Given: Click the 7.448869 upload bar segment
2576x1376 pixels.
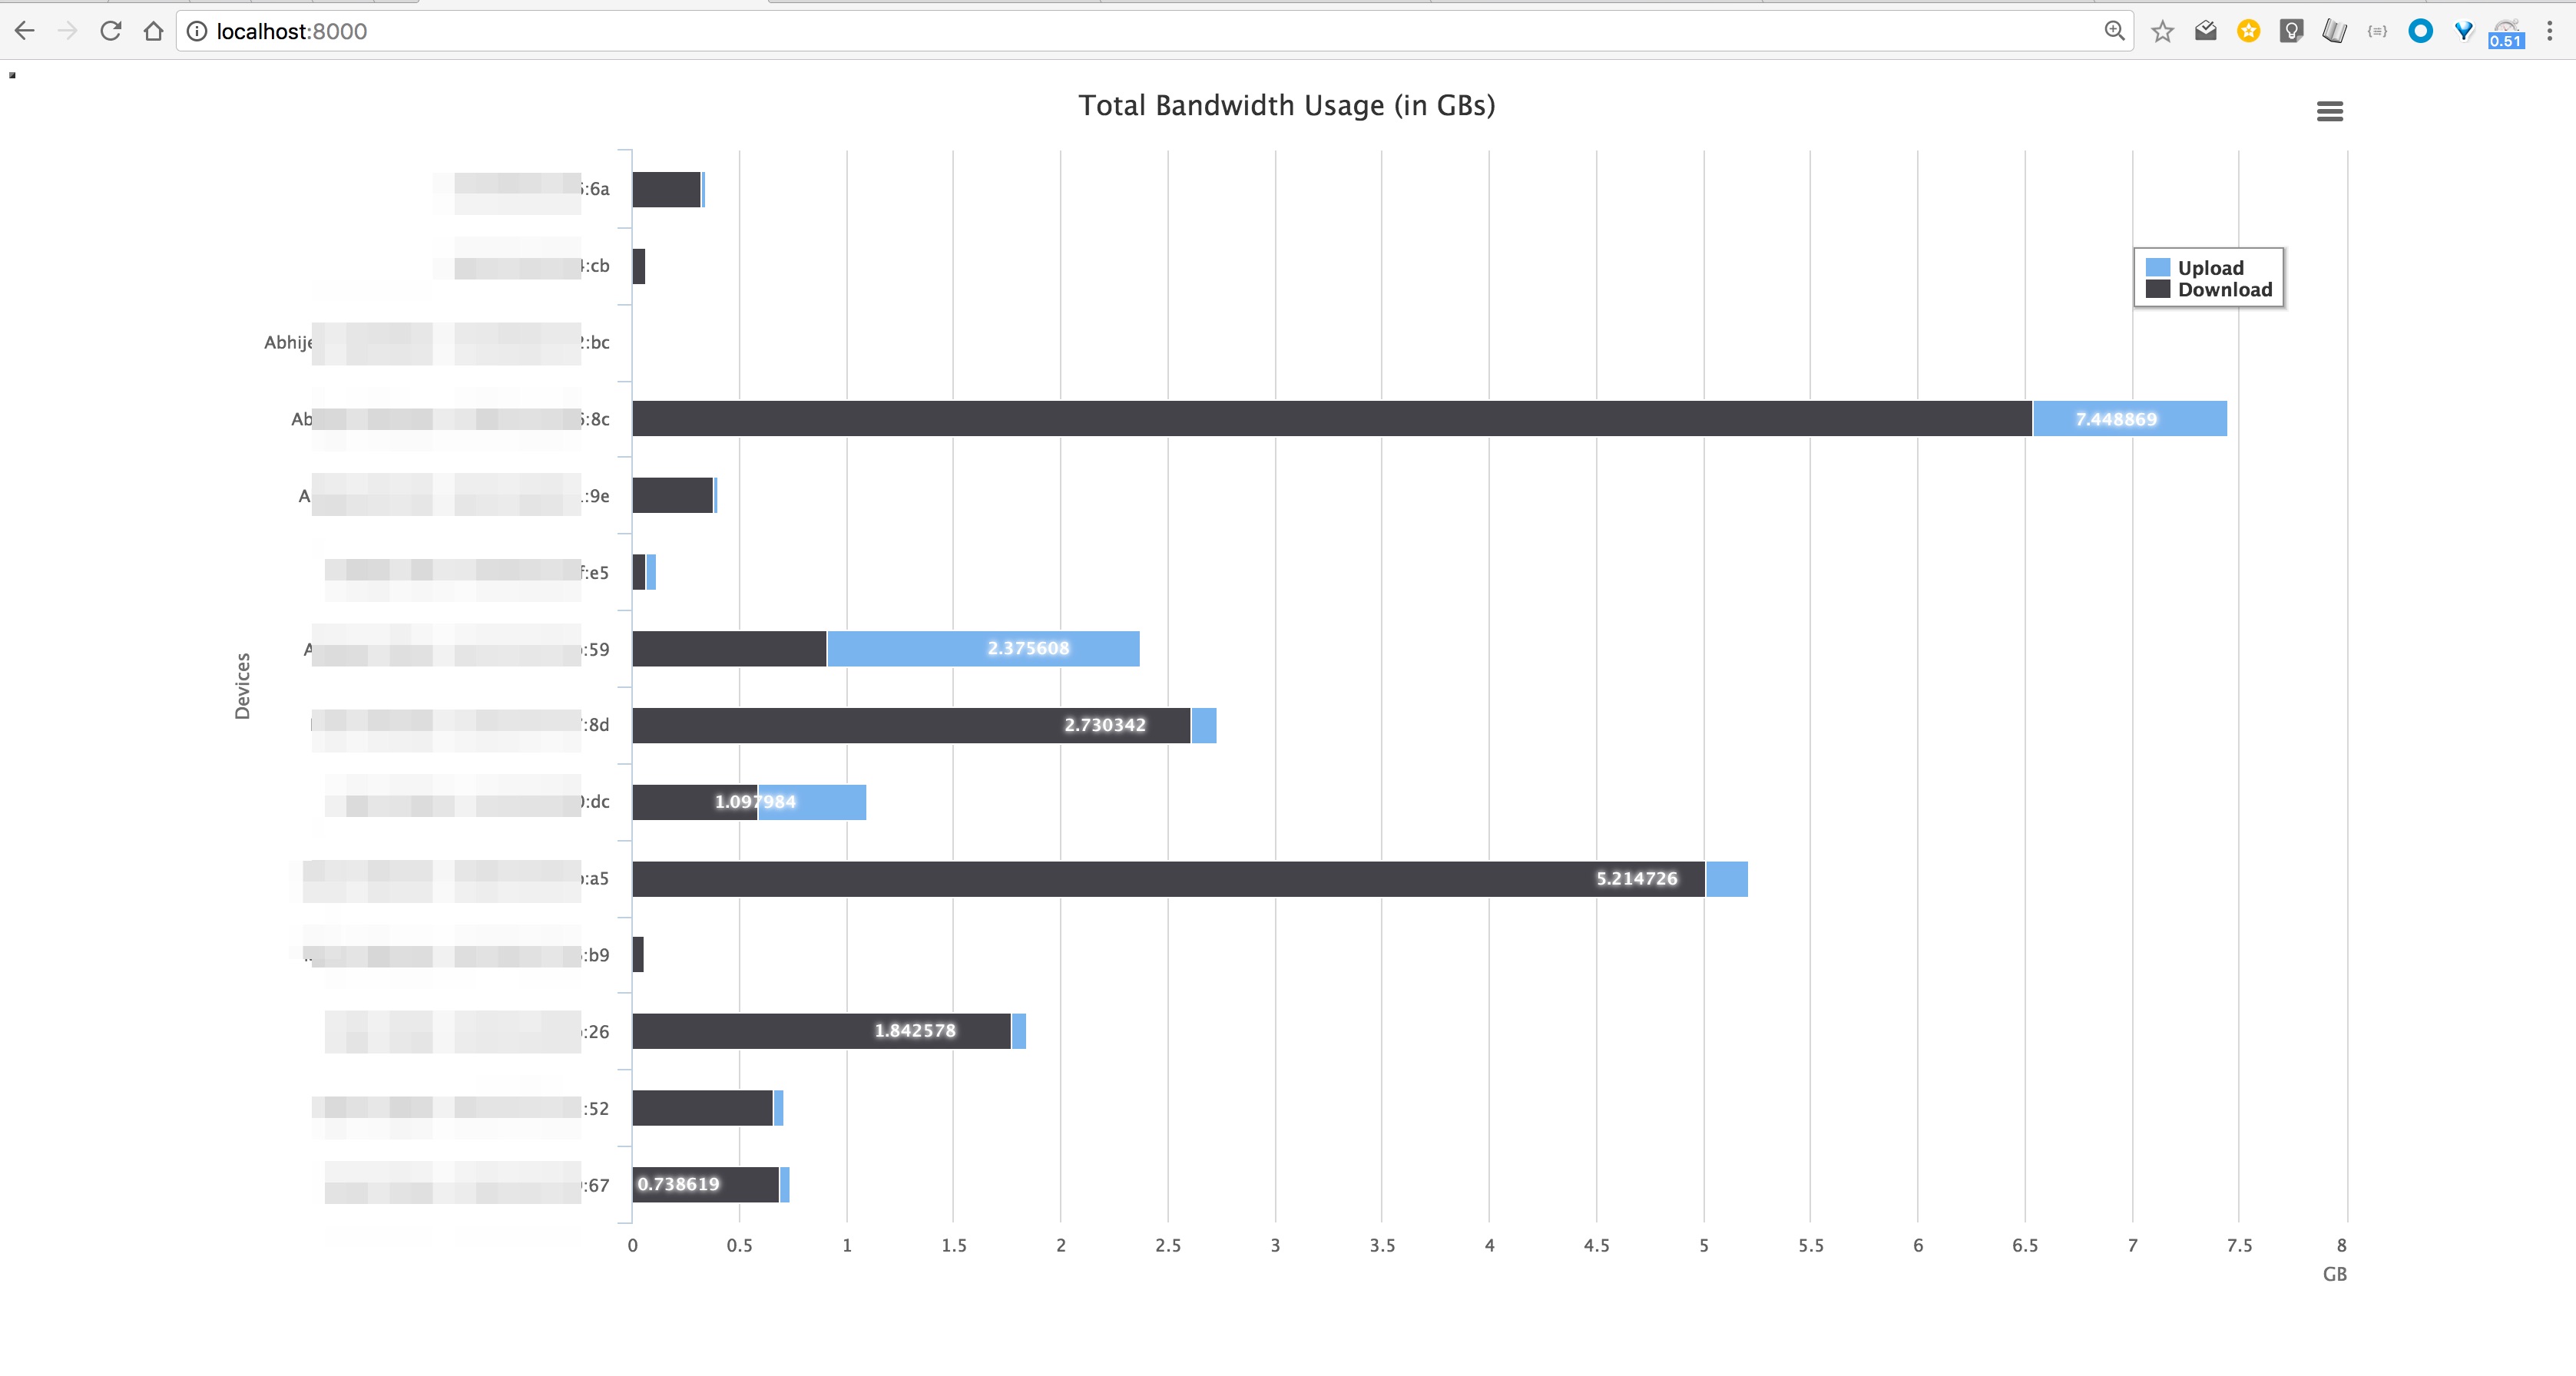Looking at the screenshot, I should pos(2129,419).
